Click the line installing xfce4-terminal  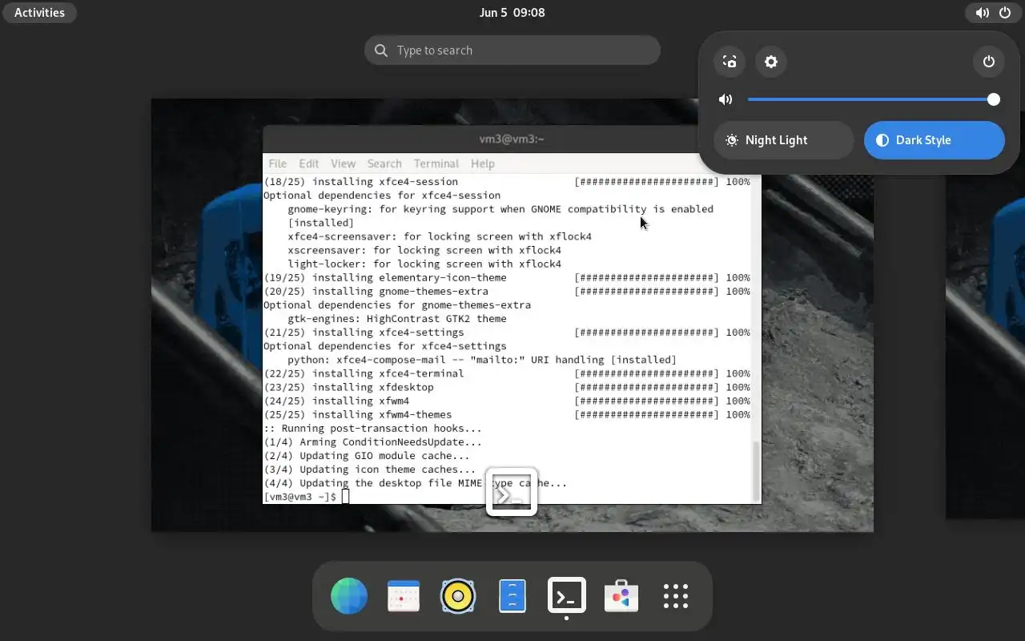(x=507, y=373)
